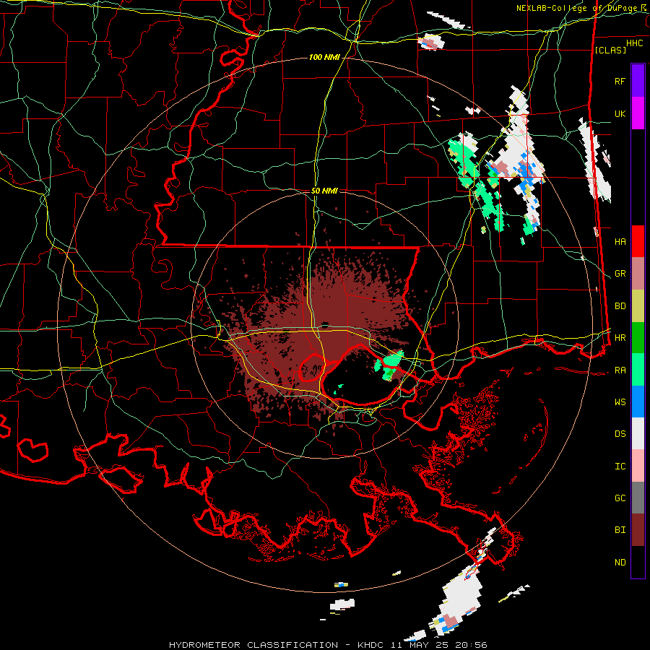This screenshot has height=650, width=650.
Task: Click the 'GC' legend label
Action: coord(620,498)
